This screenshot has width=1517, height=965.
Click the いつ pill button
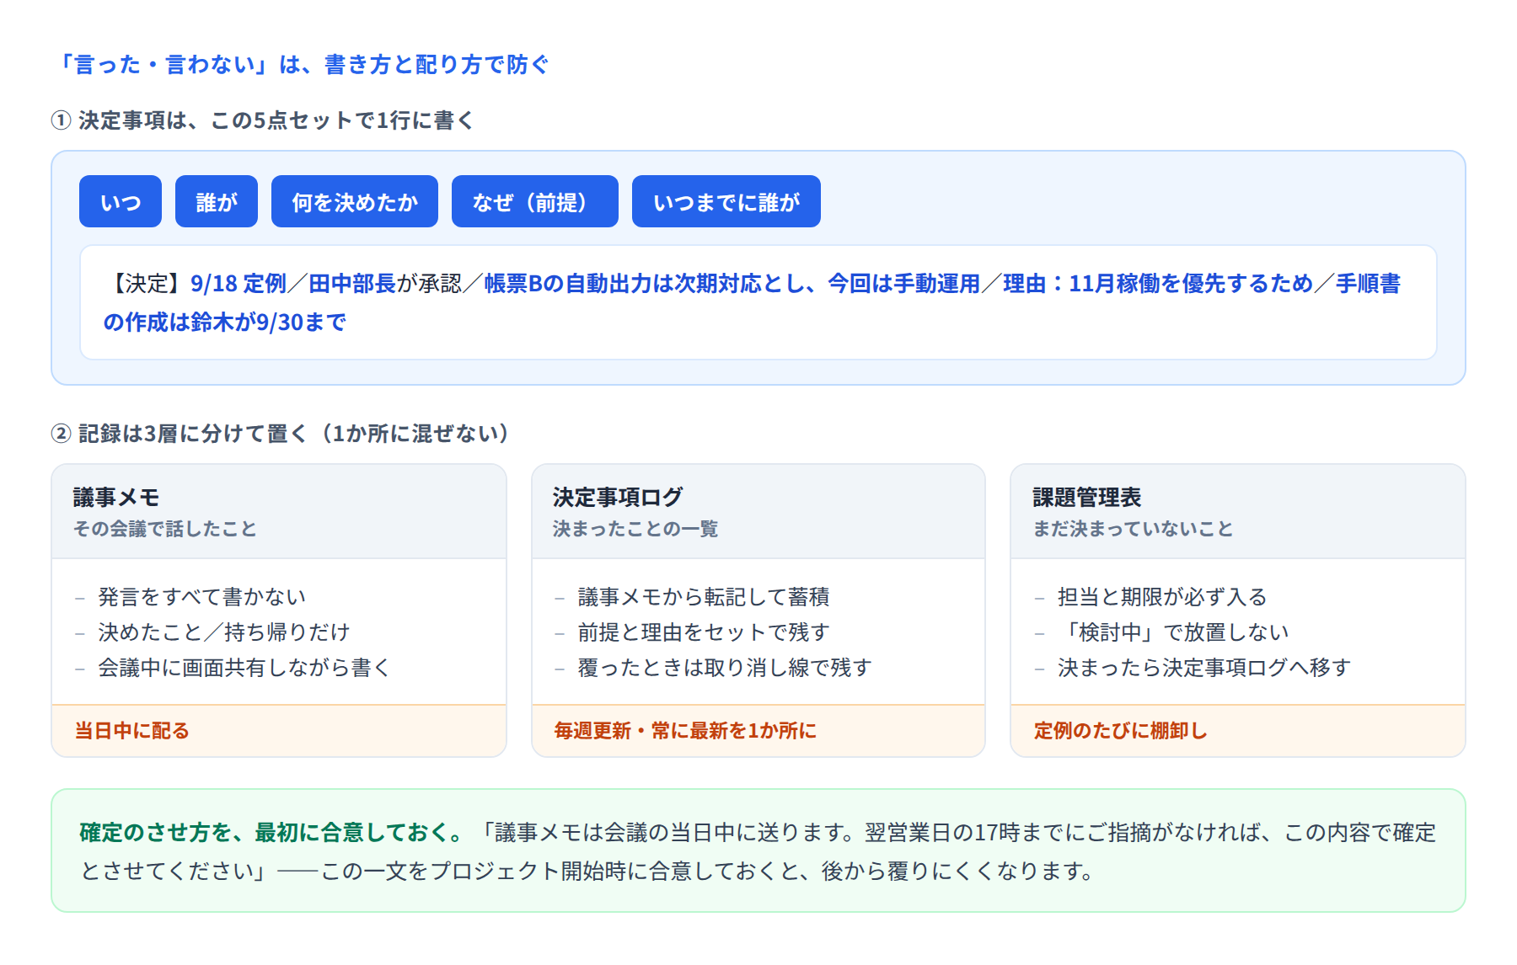[121, 201]
